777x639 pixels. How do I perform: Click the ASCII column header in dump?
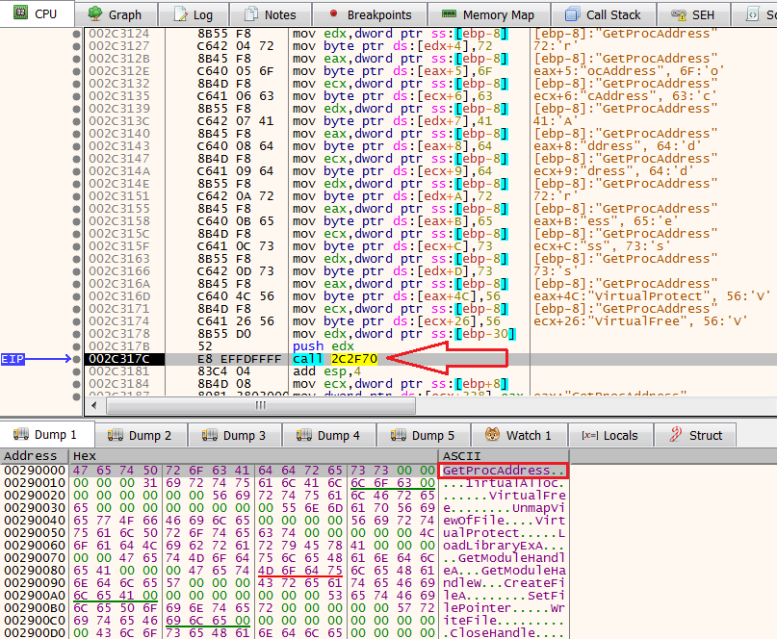coord(504,456)
